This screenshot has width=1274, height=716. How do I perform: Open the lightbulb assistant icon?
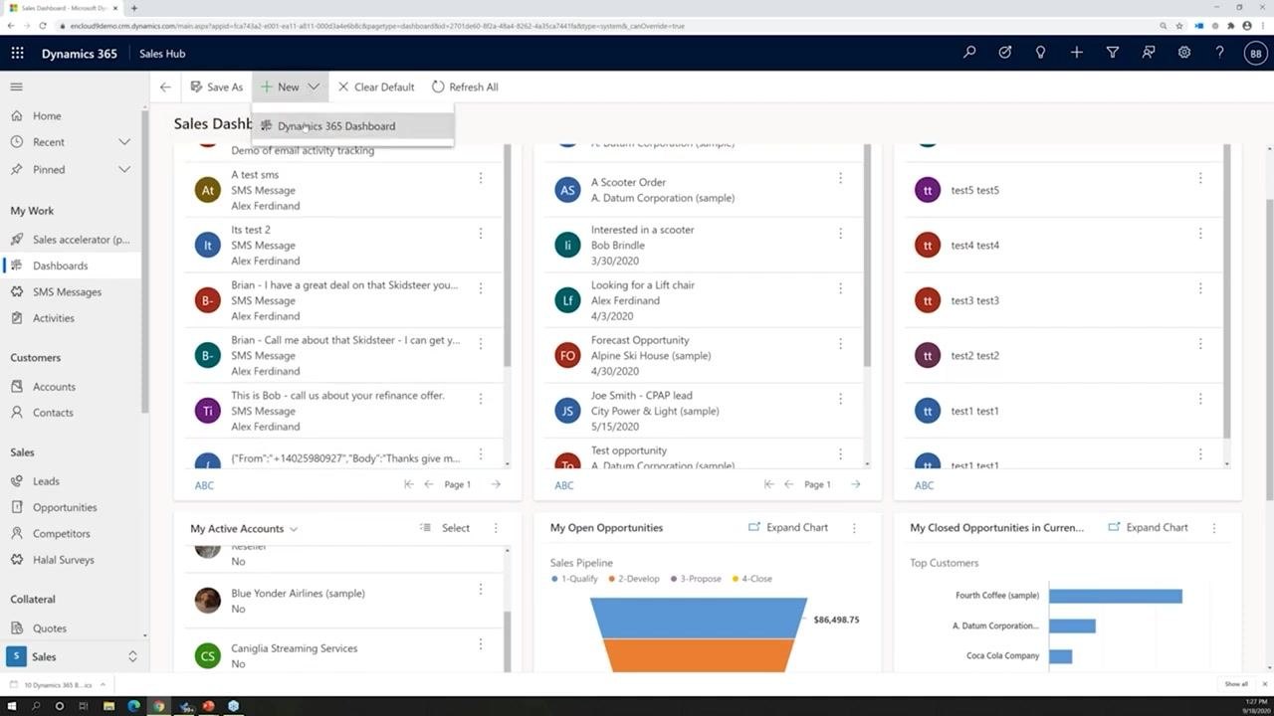(1041, 53)
